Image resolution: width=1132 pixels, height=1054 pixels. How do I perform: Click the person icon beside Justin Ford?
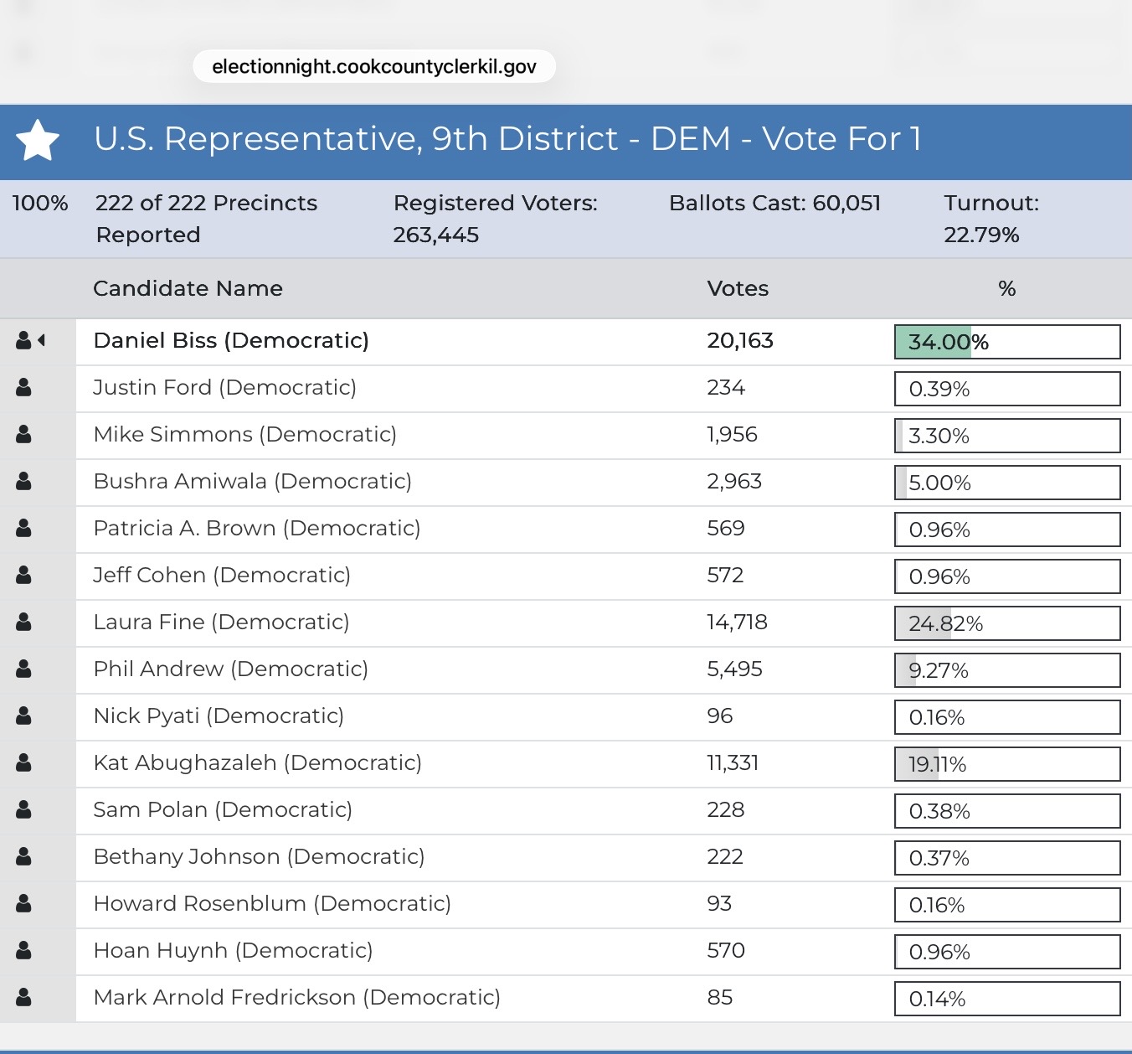23,387
